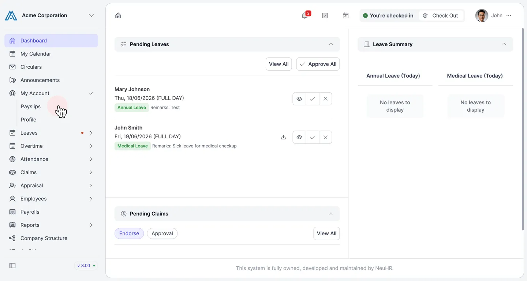527x281 pixels.
Task: Select the Endorse claims tab
Action: (x=129, y=233)
